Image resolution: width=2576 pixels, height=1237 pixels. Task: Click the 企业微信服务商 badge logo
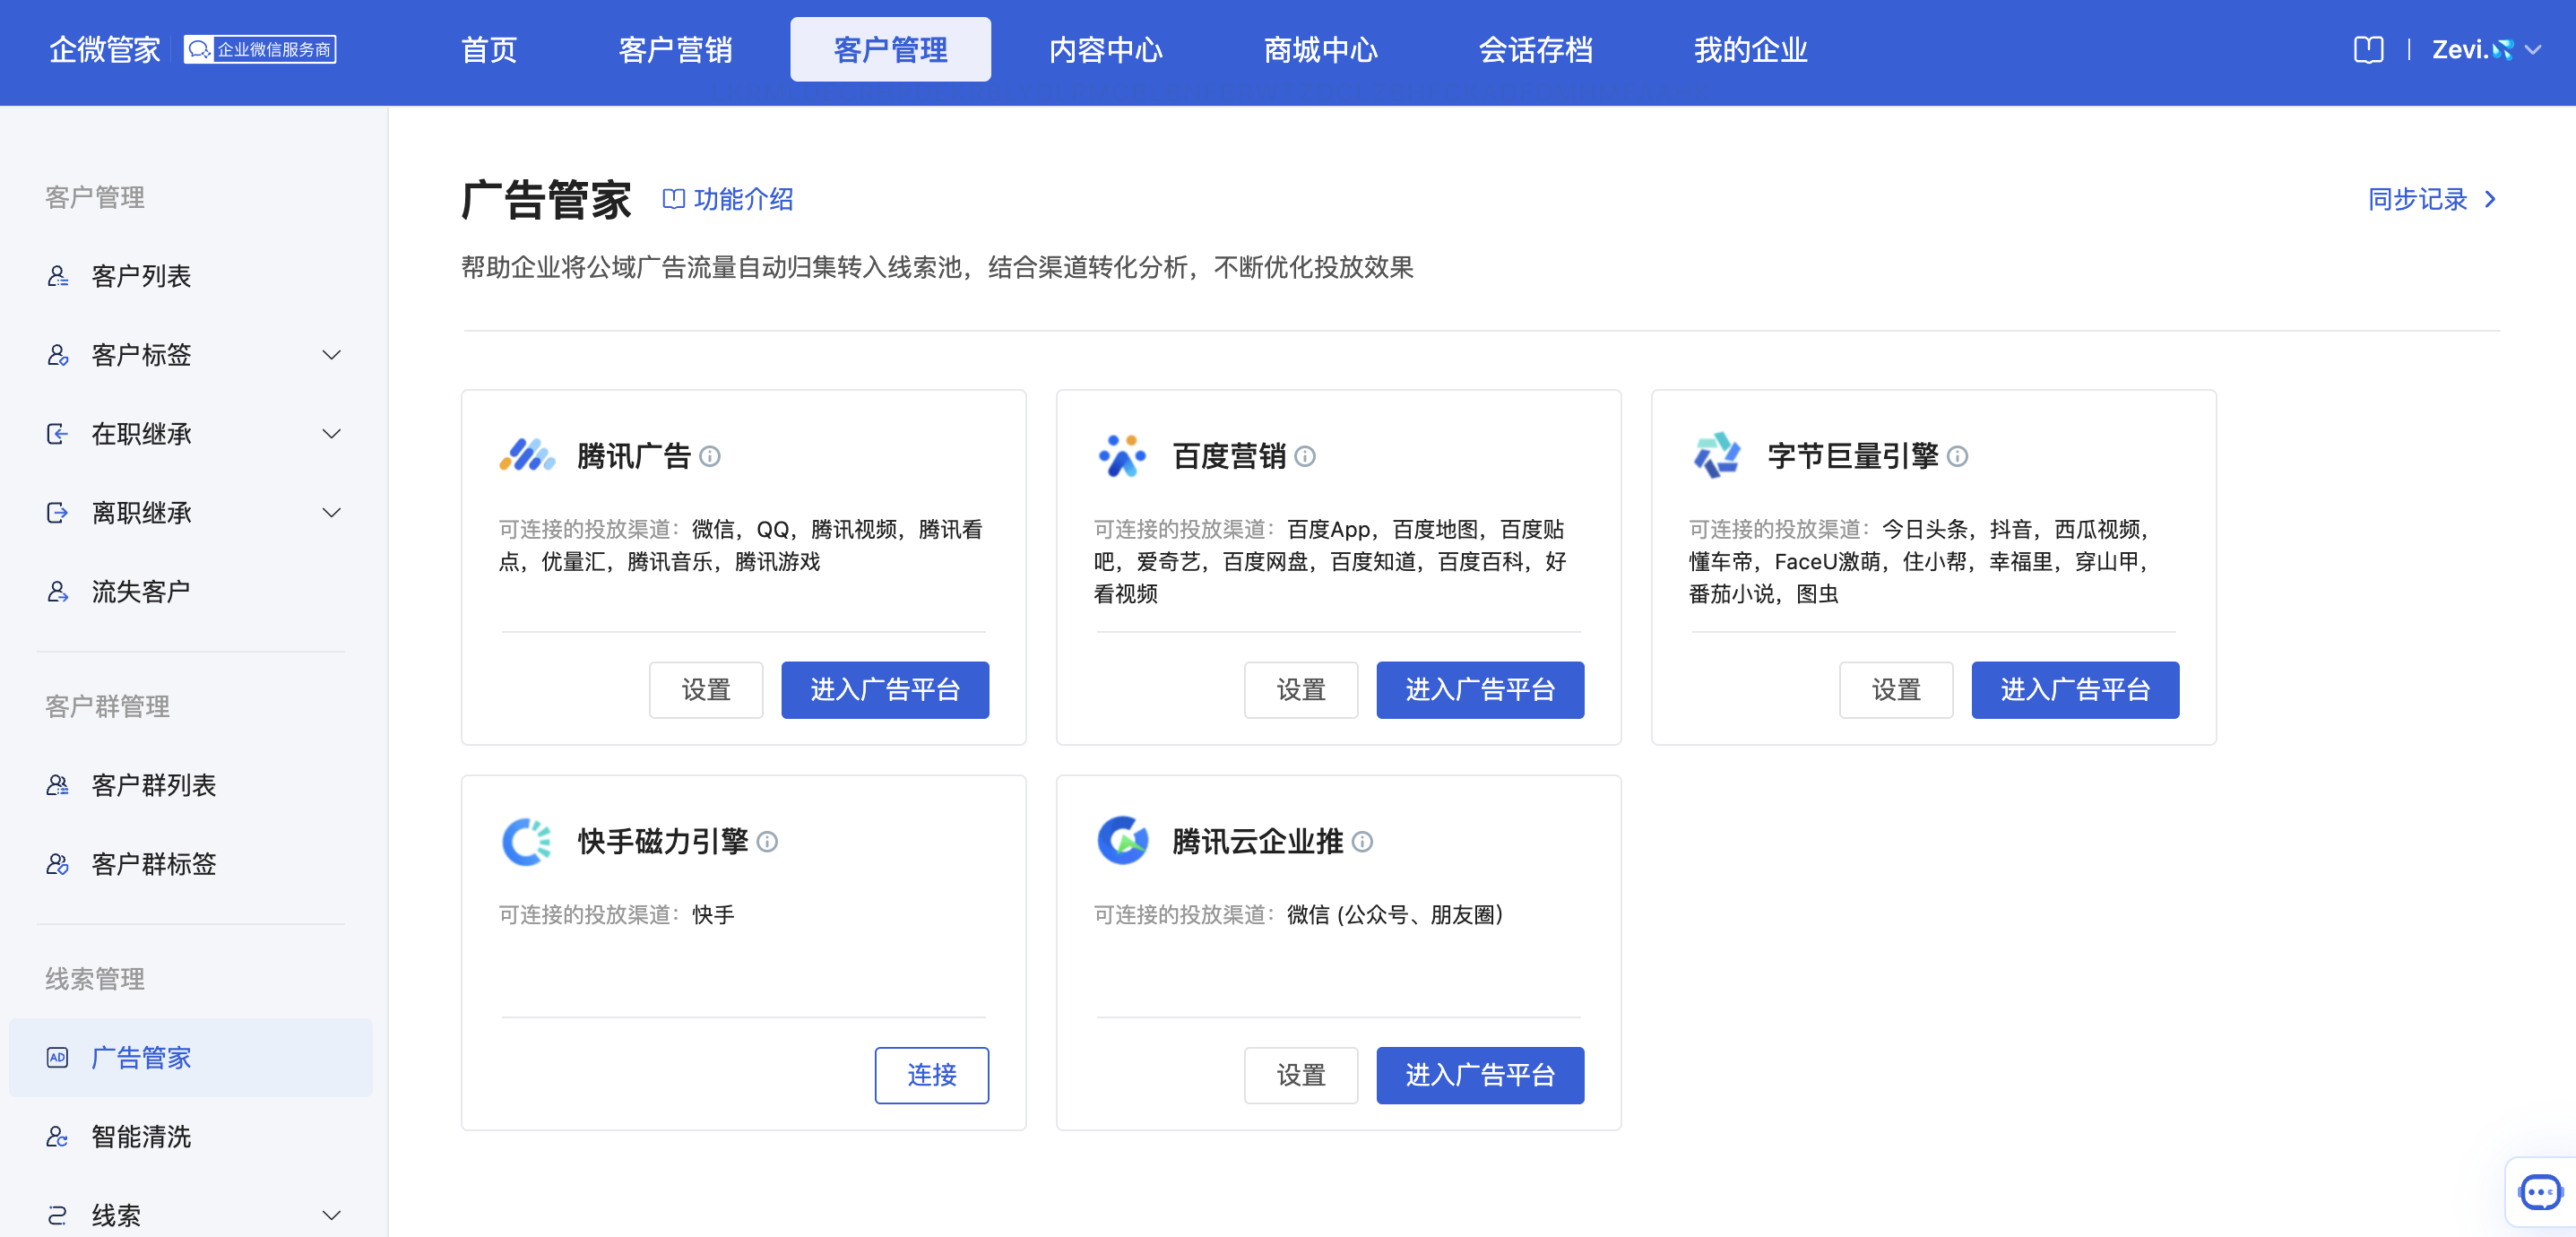(260, 49)
